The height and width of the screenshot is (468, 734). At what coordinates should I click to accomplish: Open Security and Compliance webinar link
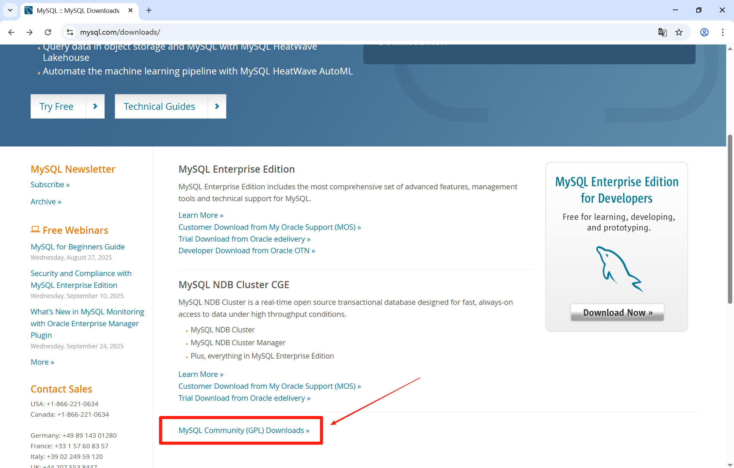81,279
